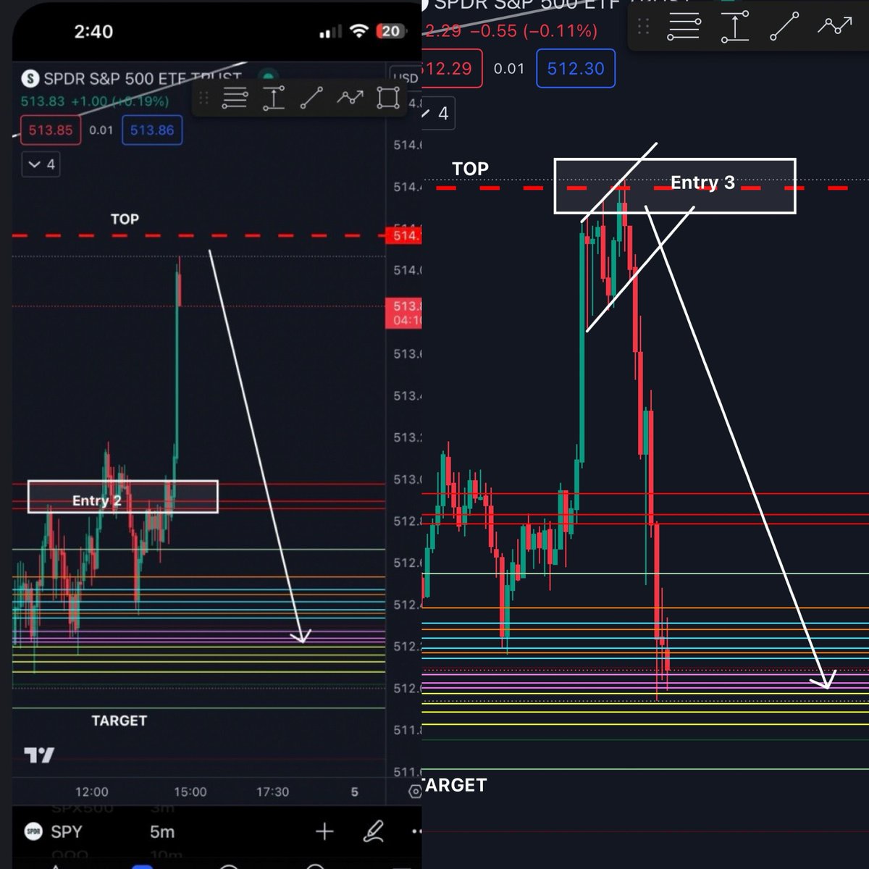
Task: Tap the 2:40 clock in the status bar
Action: tap(93, 31)
